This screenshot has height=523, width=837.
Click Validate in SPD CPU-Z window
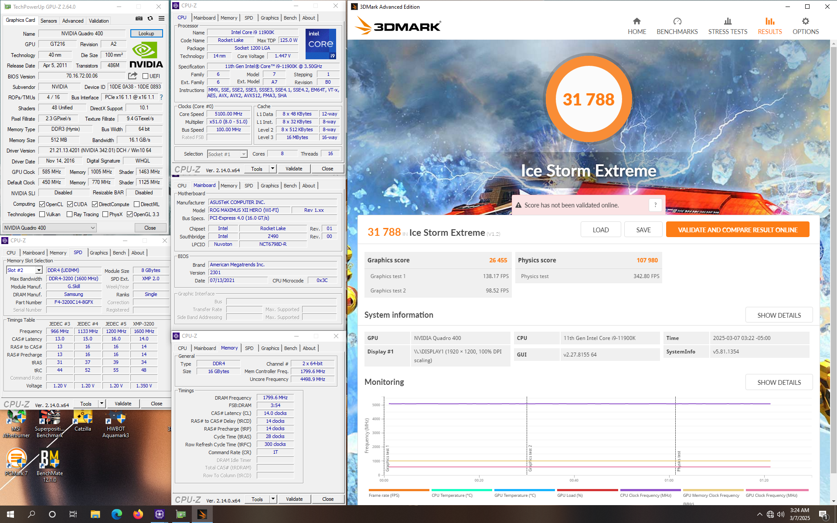tap(123, 404)
